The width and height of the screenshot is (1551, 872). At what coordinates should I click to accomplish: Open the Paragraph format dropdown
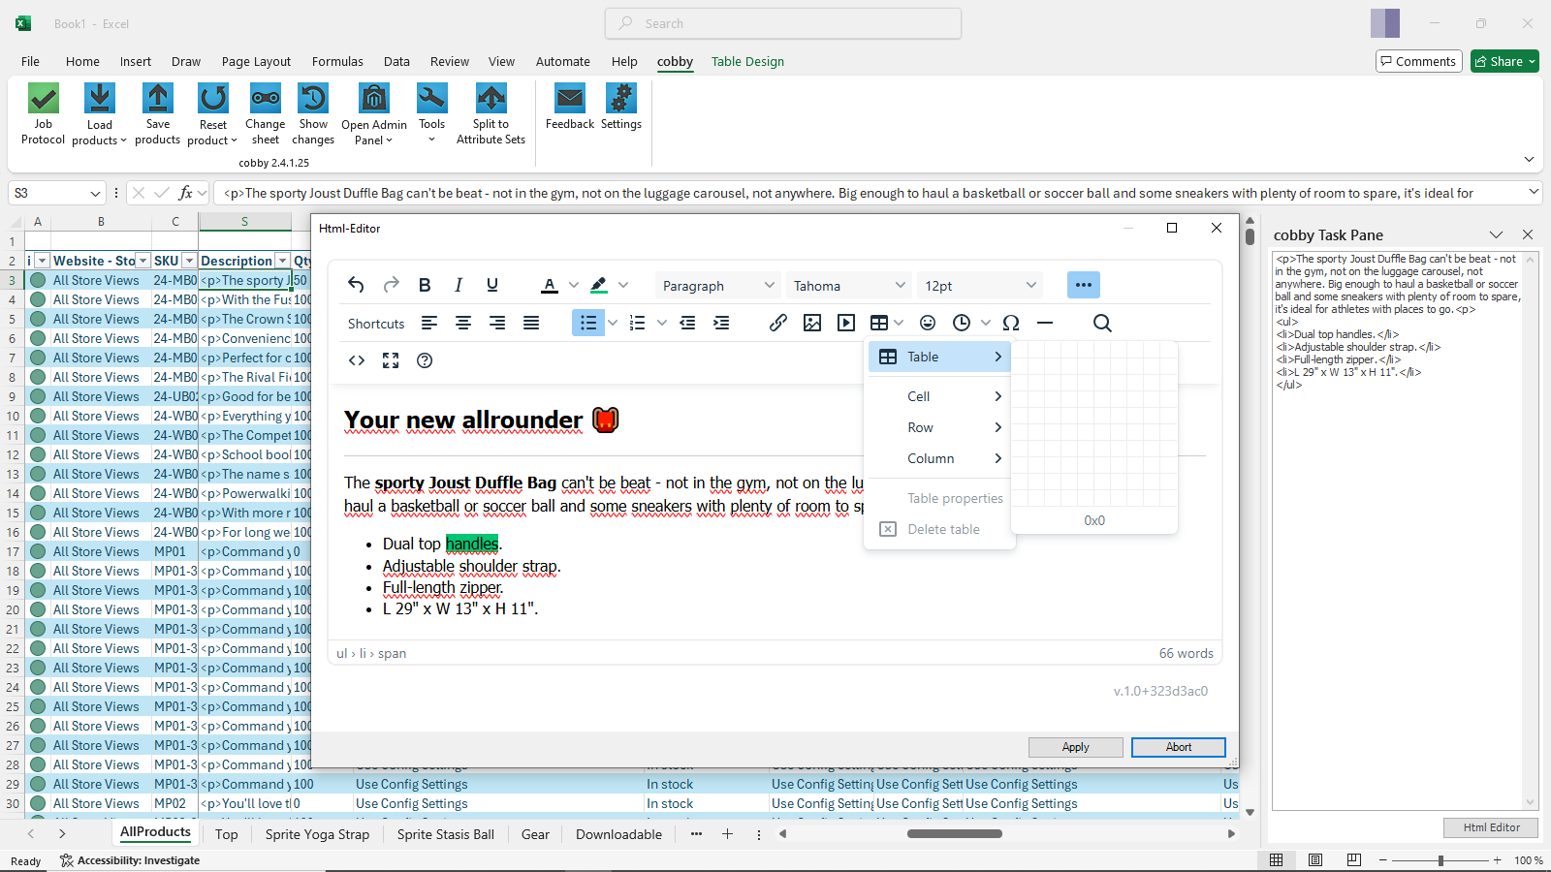[717, 286]
